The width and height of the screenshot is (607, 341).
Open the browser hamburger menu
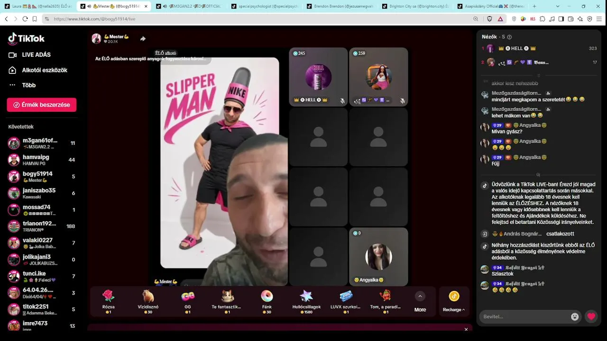point(599,19)
